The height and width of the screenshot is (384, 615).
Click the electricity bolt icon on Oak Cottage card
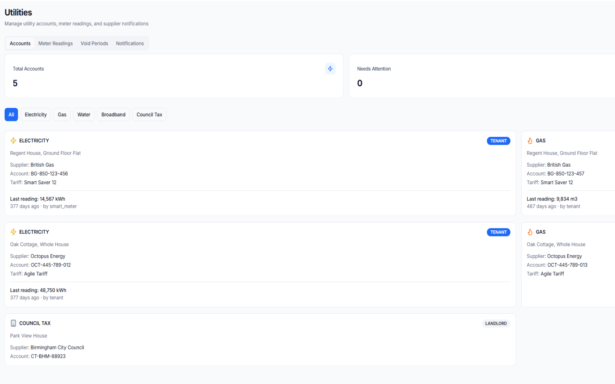[13, 232]
